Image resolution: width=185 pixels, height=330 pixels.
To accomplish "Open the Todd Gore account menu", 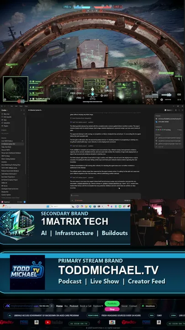I will click(x=5, y=202).
